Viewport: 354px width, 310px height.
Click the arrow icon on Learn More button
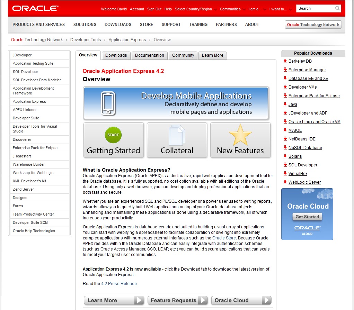point(139,300)
